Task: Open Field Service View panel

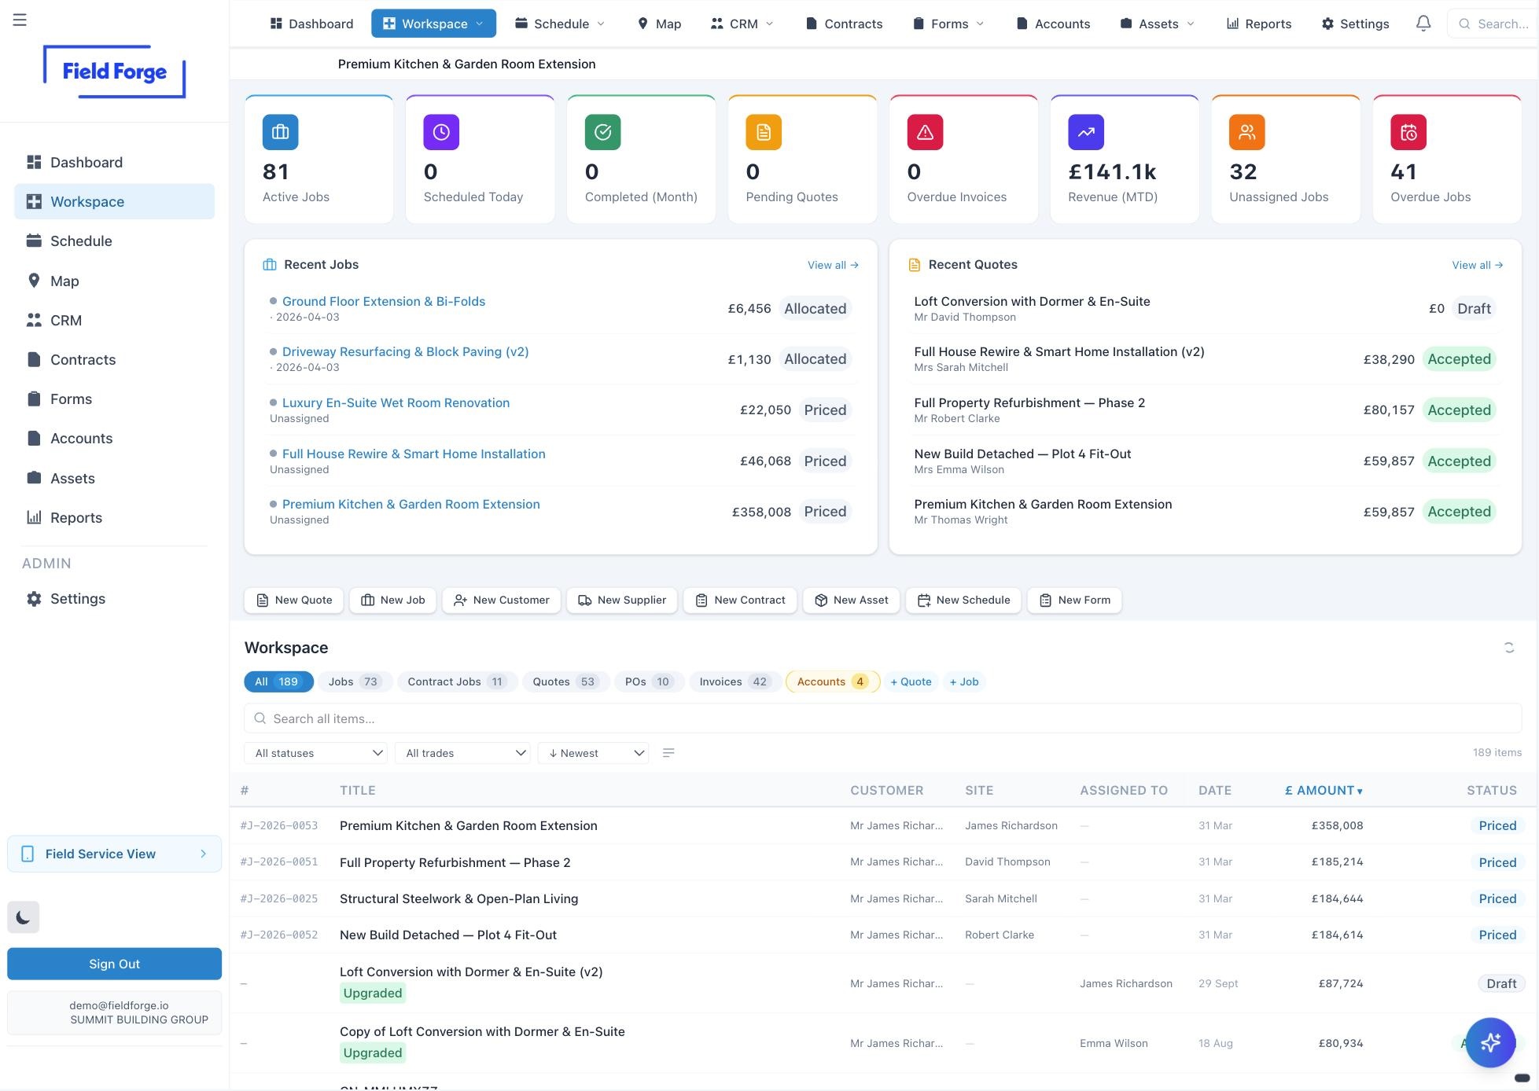Action: click(114, 854)
